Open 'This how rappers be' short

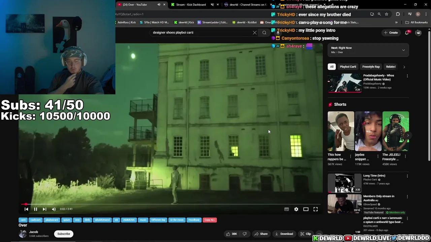[x=341, y=131]
